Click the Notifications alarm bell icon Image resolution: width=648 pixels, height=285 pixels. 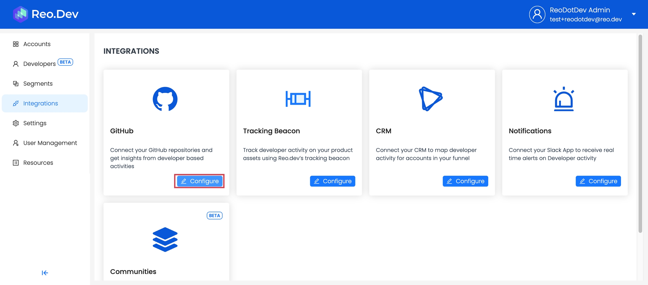[564, 99]
